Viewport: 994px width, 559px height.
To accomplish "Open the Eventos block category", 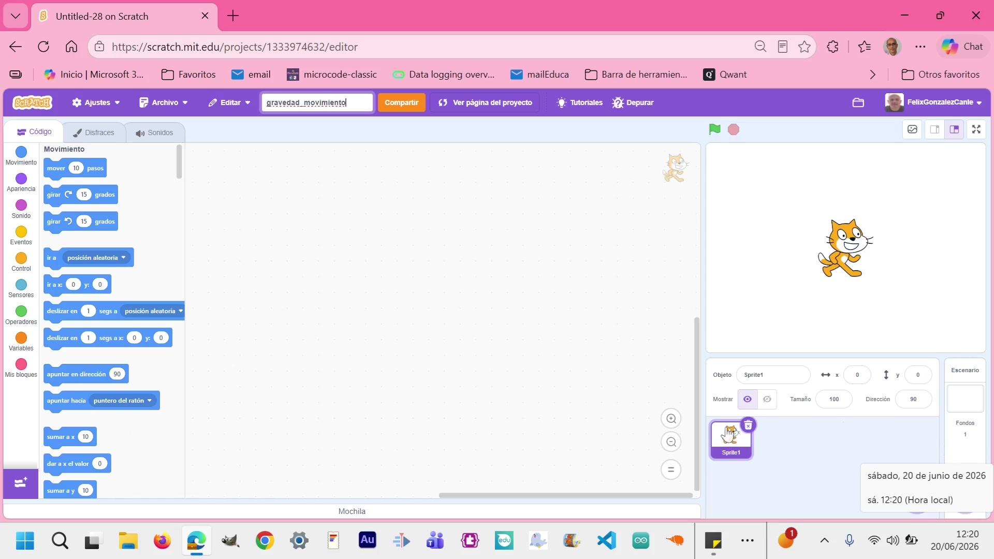I will click(21, 236).
